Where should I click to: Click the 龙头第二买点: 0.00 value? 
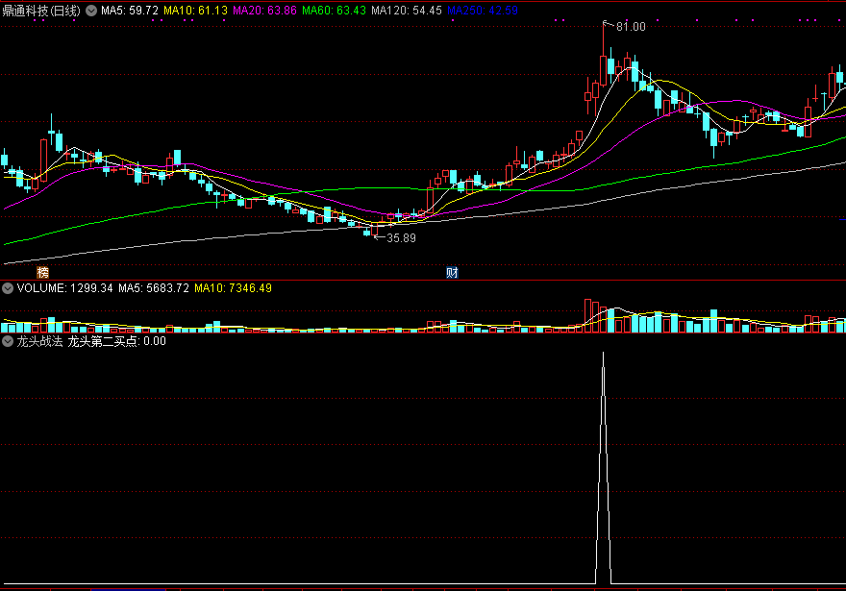click(x=116, y=341)
